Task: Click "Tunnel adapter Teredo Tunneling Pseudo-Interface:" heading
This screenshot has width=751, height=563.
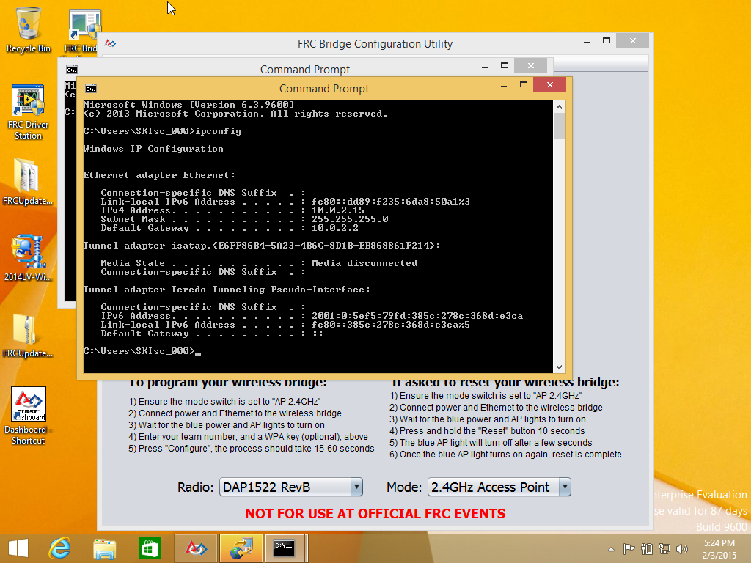Action: (x=227, y=290)
